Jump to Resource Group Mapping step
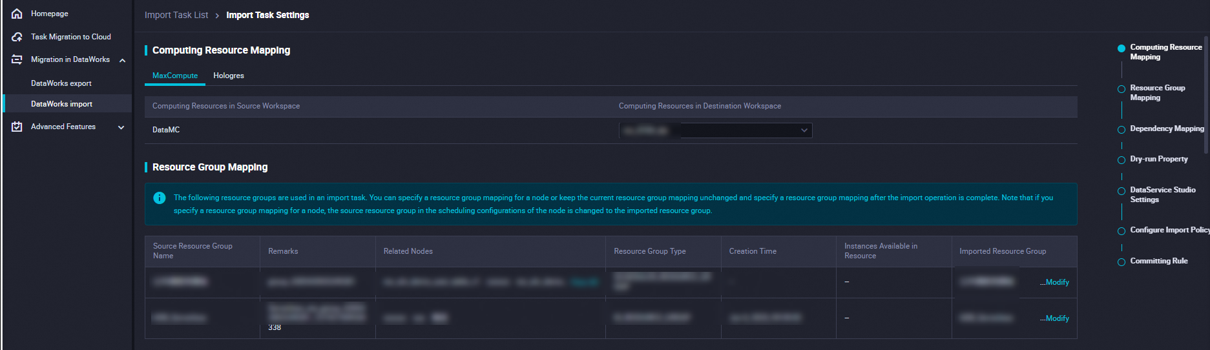The image size is (1210, 350). click(x=1157, y=93)
